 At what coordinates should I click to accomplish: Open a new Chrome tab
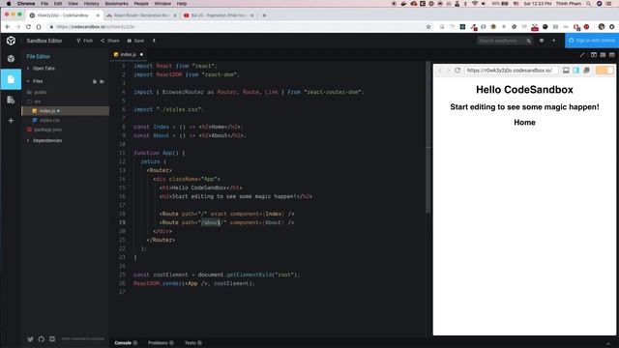[x=264, y=15]
